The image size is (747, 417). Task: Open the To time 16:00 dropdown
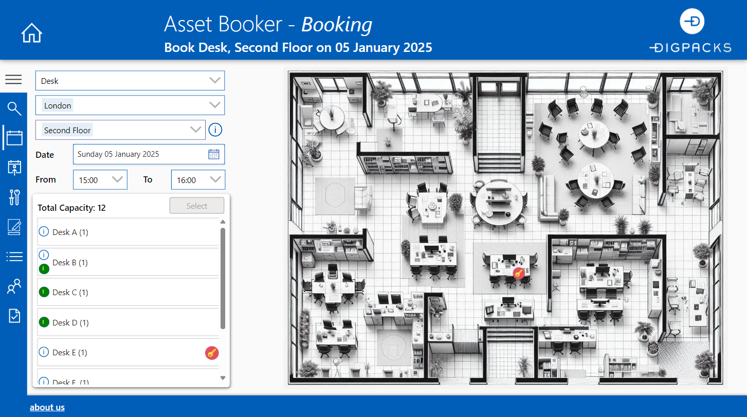point(216,179)
